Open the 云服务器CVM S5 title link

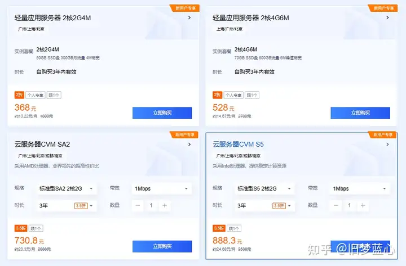[238, 145]
